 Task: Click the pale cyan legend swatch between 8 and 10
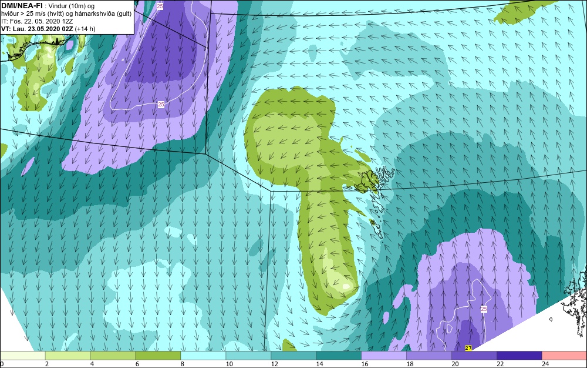coord(203,356)
